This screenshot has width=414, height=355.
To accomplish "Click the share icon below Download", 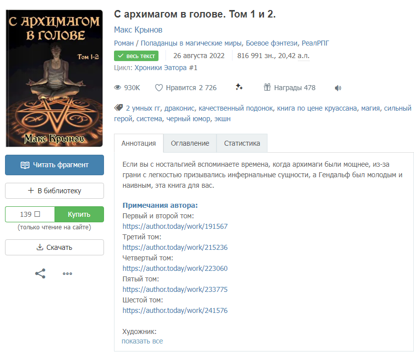I will (40, 273).
